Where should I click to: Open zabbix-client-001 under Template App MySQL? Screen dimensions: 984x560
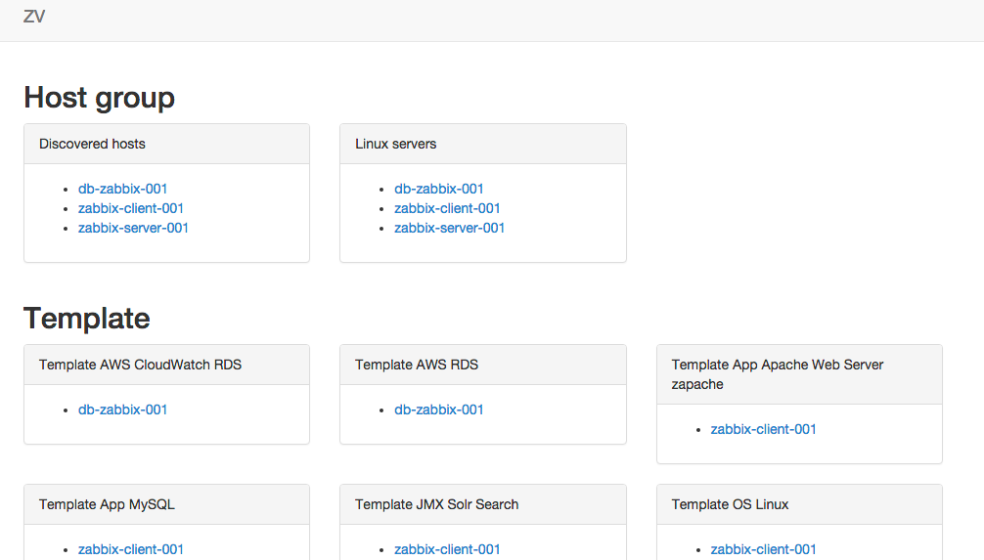pyautogui.click(x=130, y=549)
